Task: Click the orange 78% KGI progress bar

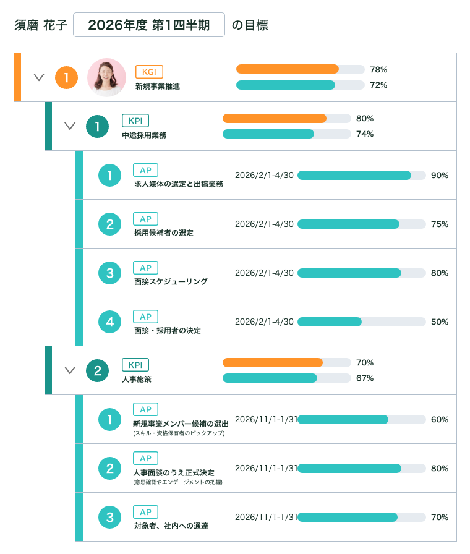Action: click(x=301, y=69)
